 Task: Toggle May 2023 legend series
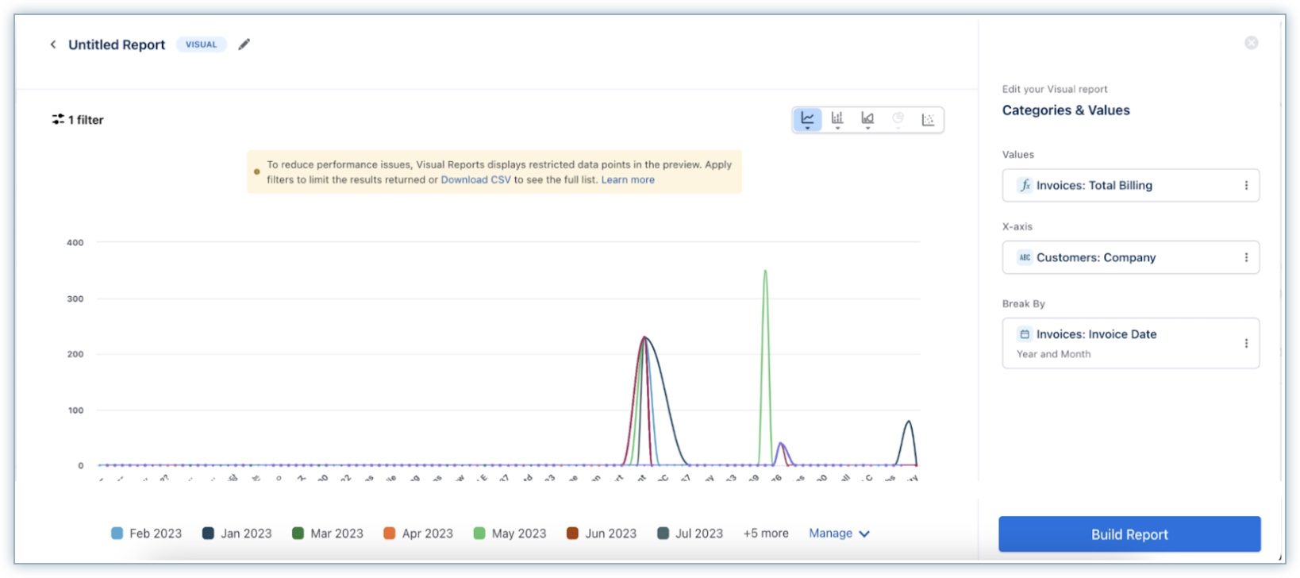click(x=510, y=534)
